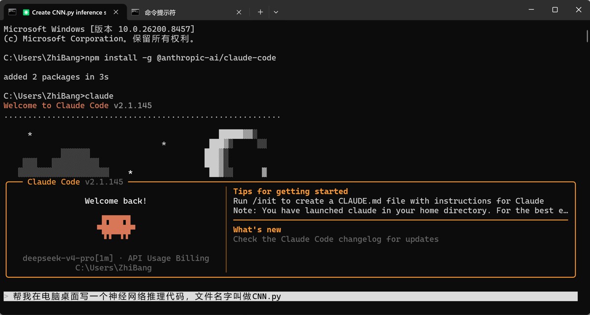The image size is (590, 315).
Task: Click the '(c) Microsoft Corporation' copyright line
Action: point(99,39)
